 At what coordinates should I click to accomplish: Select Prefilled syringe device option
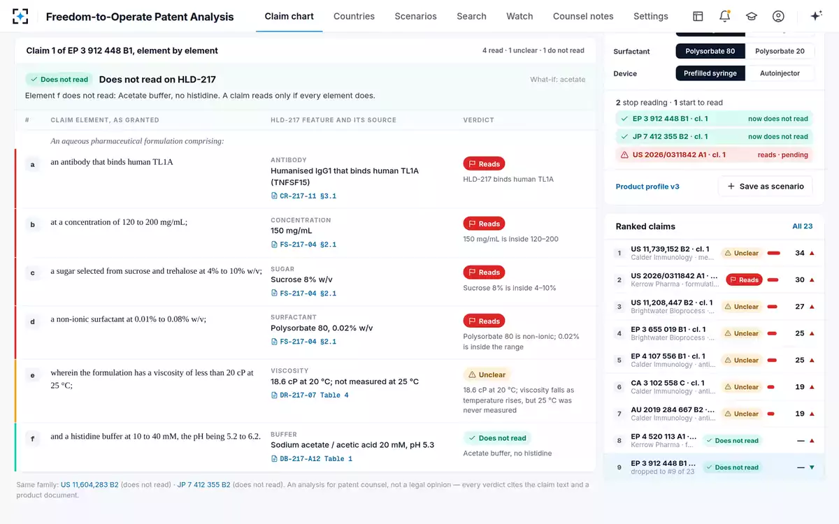pos(710,73)
